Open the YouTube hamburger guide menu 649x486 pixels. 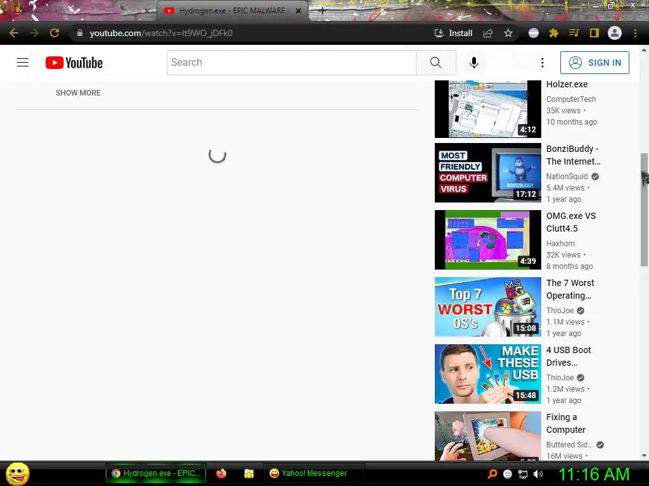pos(23,63)
